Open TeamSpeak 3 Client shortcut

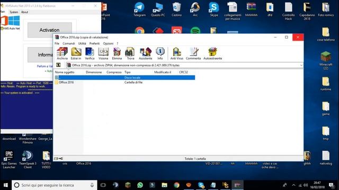[28, 159]
